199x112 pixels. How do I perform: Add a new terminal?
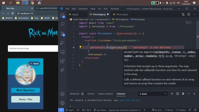[x=172, y=94]
